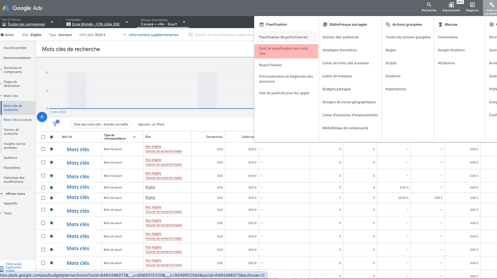497x279 pixels.
Task: Click the Bibliothèque partagée icon
Action: click(x=325, y=24)
